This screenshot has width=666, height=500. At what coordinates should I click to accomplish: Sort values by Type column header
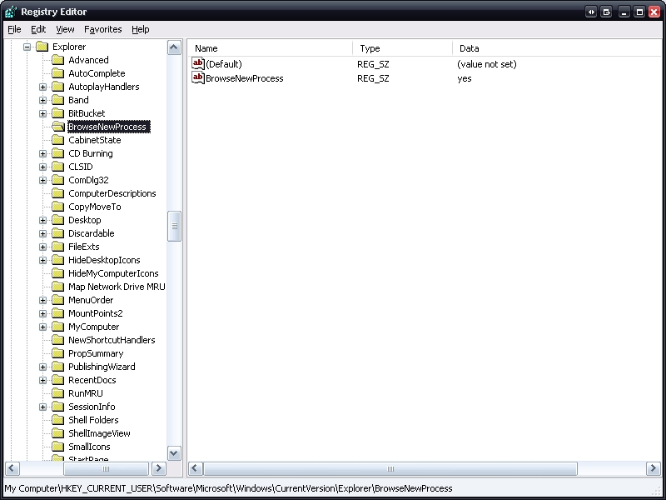click(x=402, y=48)
